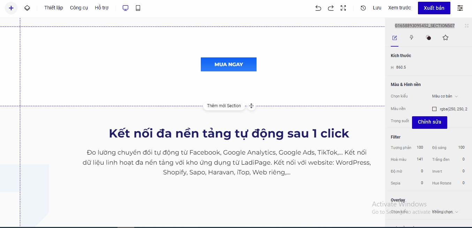Open the layers panel icon
The image size is (472, 228).
point(27,8)
